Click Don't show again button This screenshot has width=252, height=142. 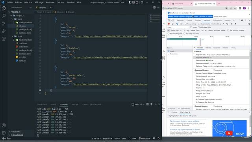tap(220, 17)
